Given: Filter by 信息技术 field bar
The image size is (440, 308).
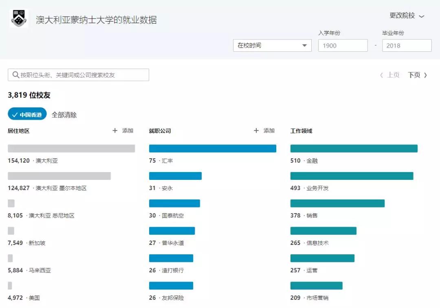Looking at the screenshot, I should (x=323, y=231).
